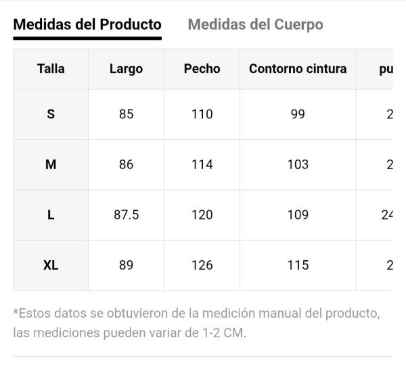Click the Largo column header
406x365 pixels.
126,68
